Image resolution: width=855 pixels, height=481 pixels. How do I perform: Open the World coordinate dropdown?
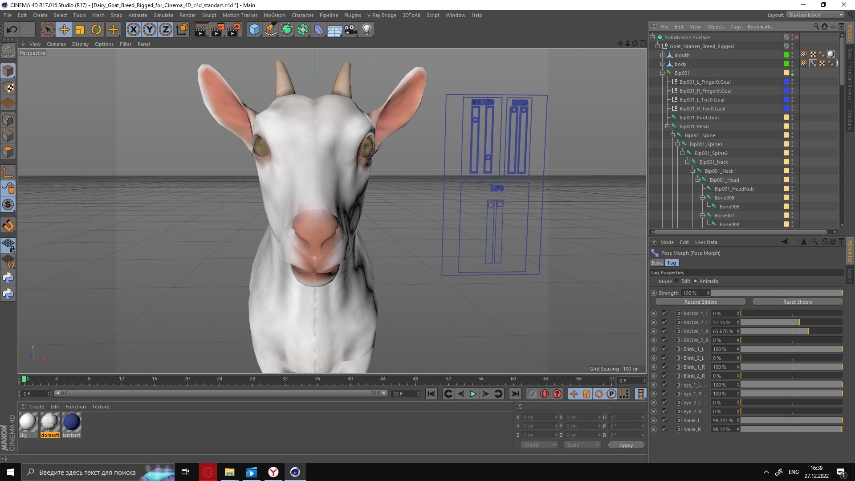[x=539, y=445]
